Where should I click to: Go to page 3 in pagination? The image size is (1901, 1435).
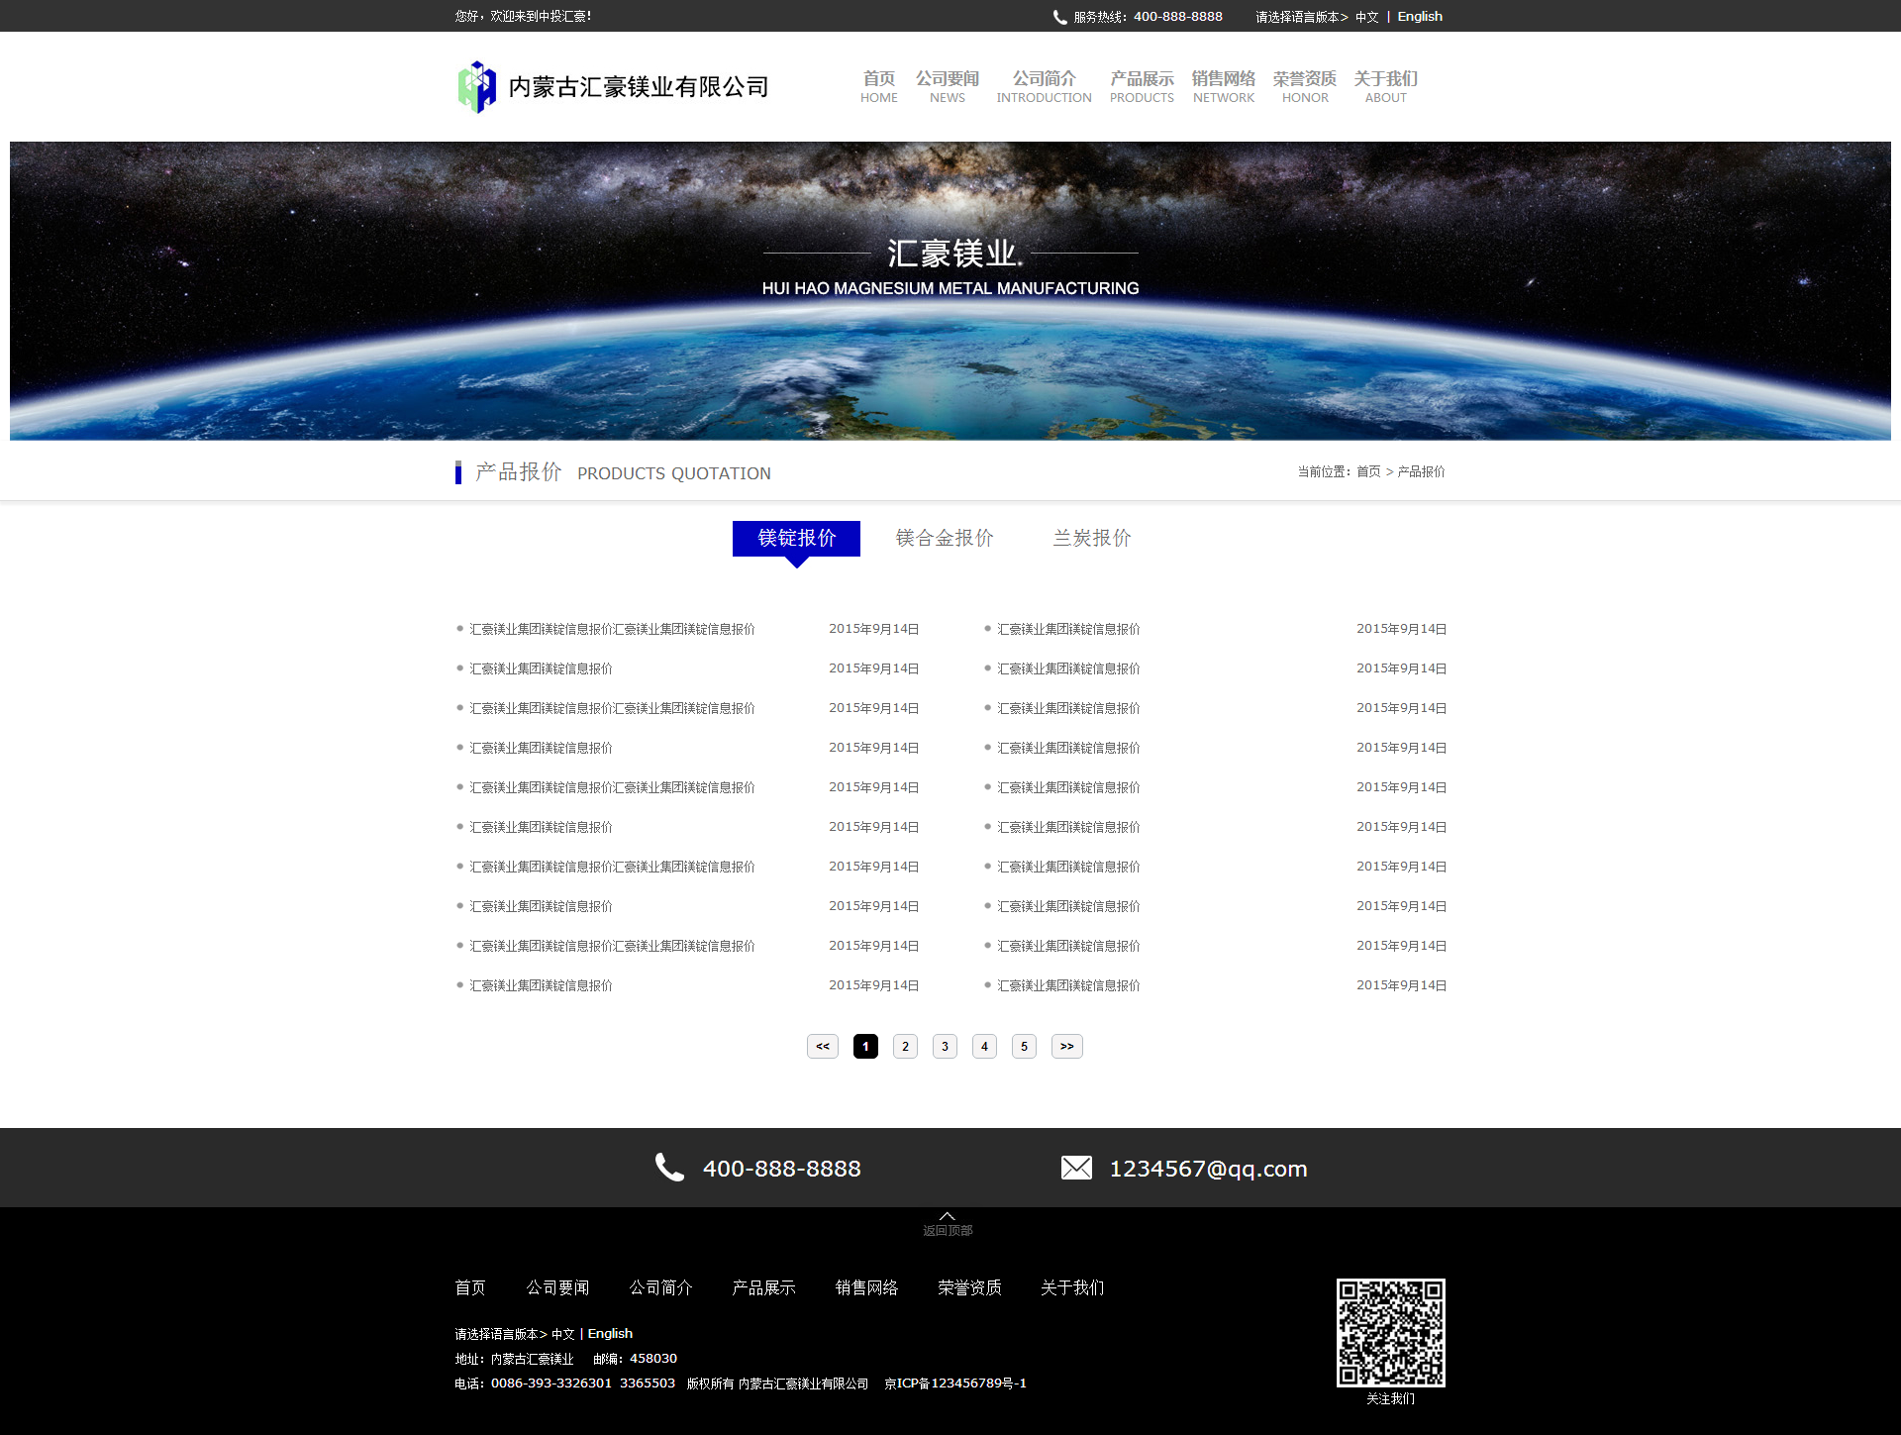coord(945,1046)
